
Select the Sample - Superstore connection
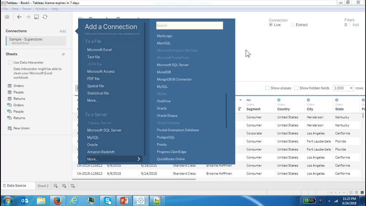[36, 41]
